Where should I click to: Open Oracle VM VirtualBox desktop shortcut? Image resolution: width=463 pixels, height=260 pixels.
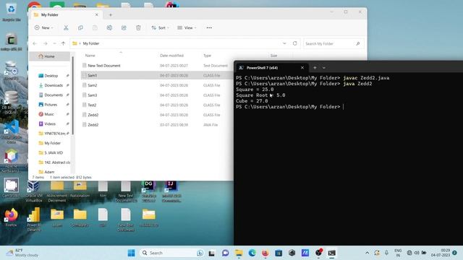coord(34,191)
